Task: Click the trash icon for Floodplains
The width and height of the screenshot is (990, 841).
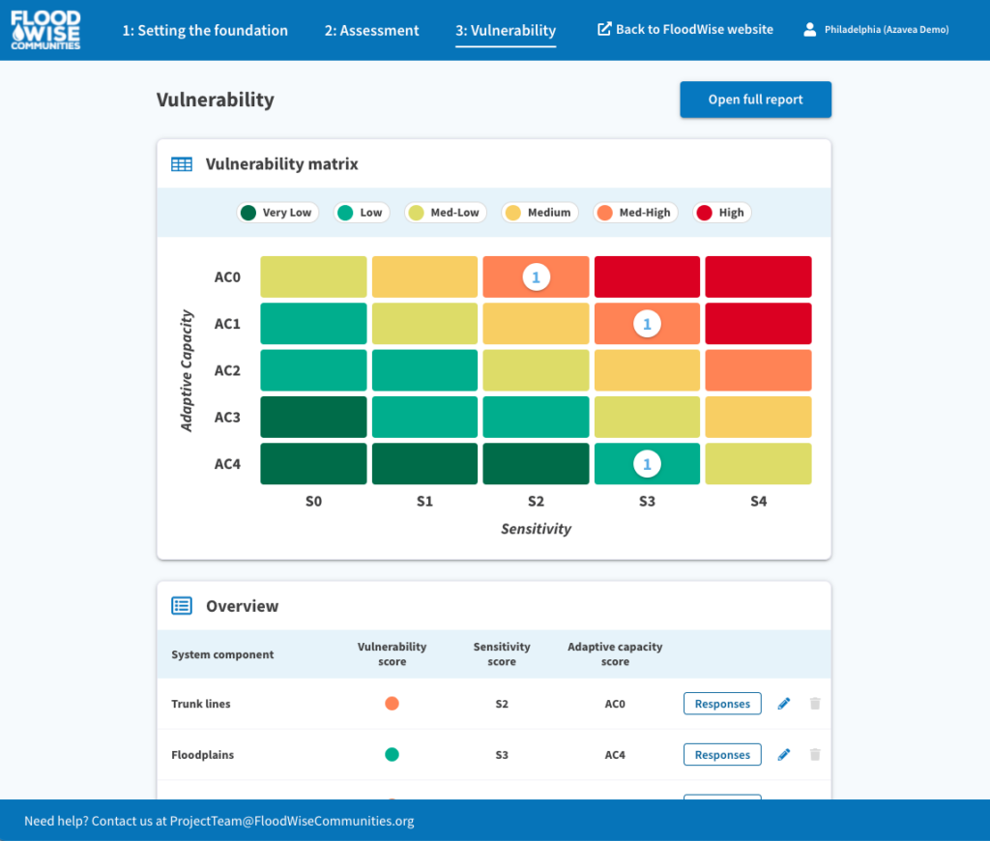Action: tap(815, 755)
